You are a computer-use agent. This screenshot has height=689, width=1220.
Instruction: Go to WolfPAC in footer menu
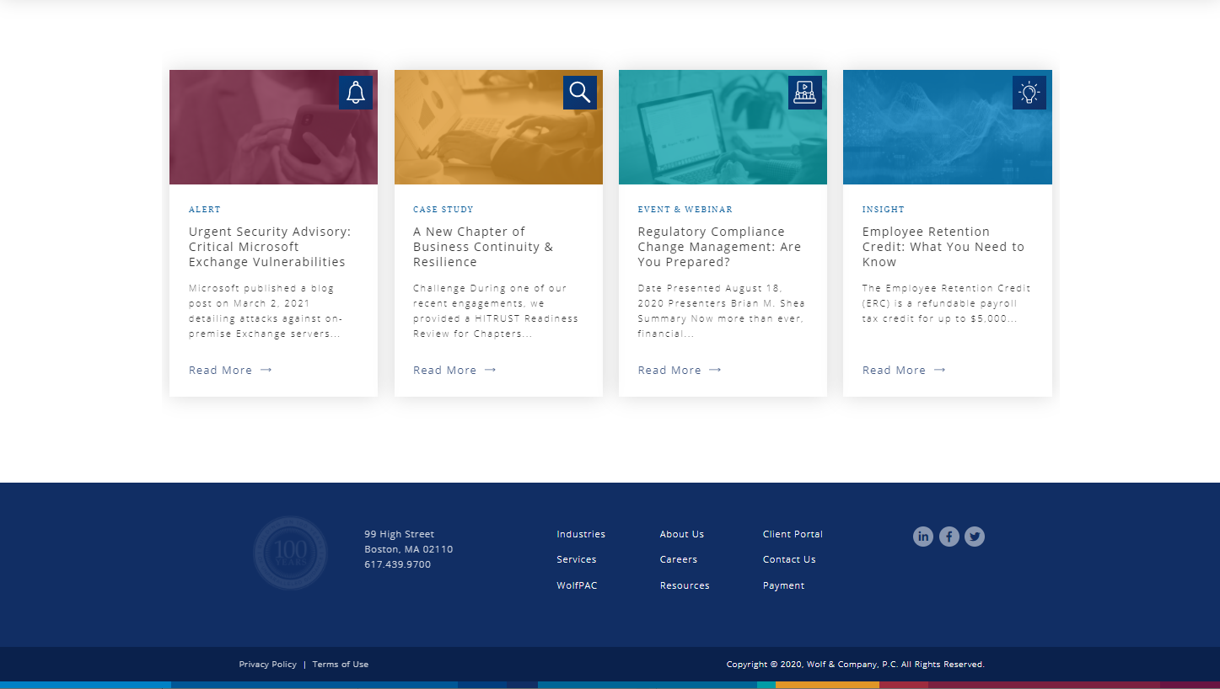[577, 585]
